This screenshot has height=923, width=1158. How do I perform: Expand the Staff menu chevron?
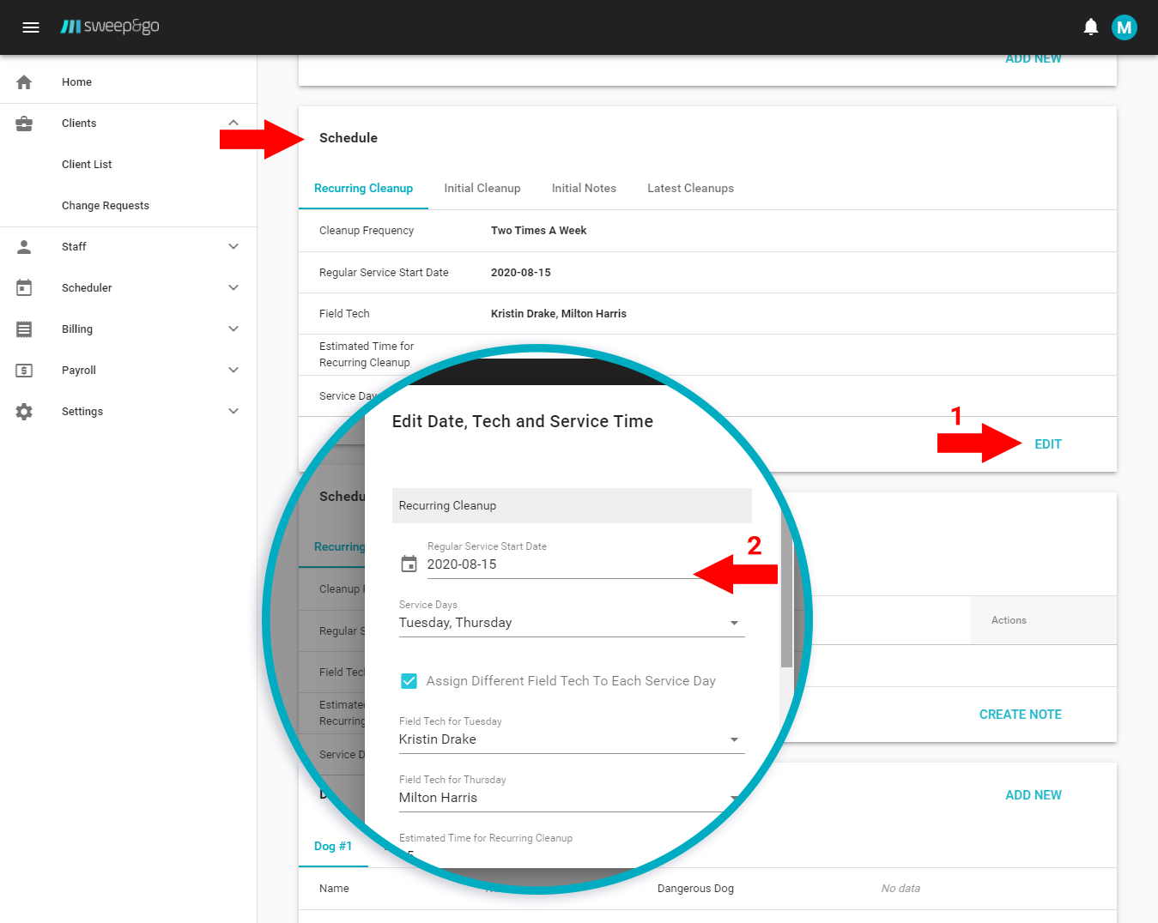(233, 246)
